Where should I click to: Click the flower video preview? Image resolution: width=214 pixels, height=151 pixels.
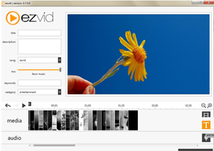[138, 54]
